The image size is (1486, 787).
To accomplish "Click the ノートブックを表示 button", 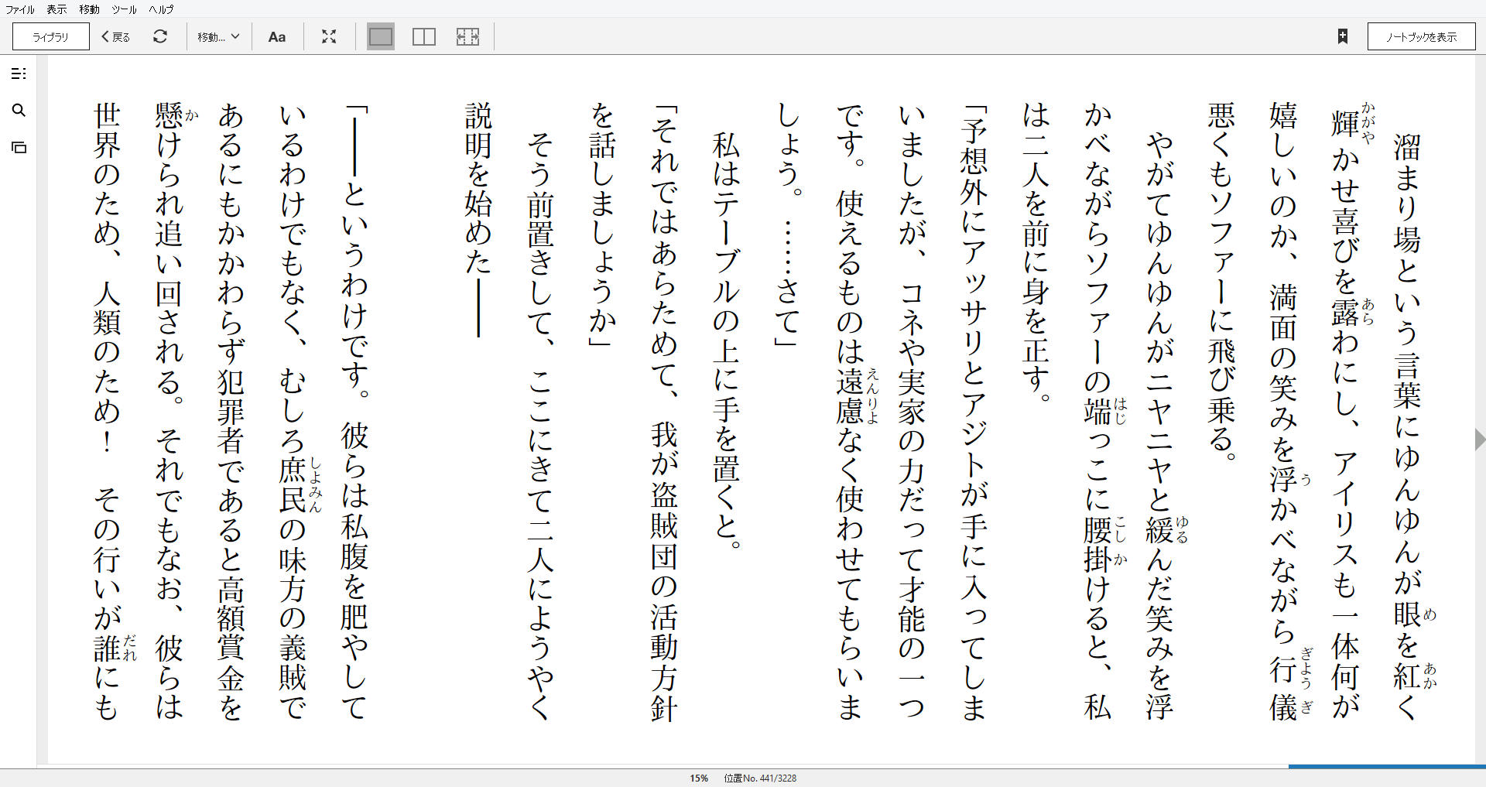I will (x=1421, y=36).
